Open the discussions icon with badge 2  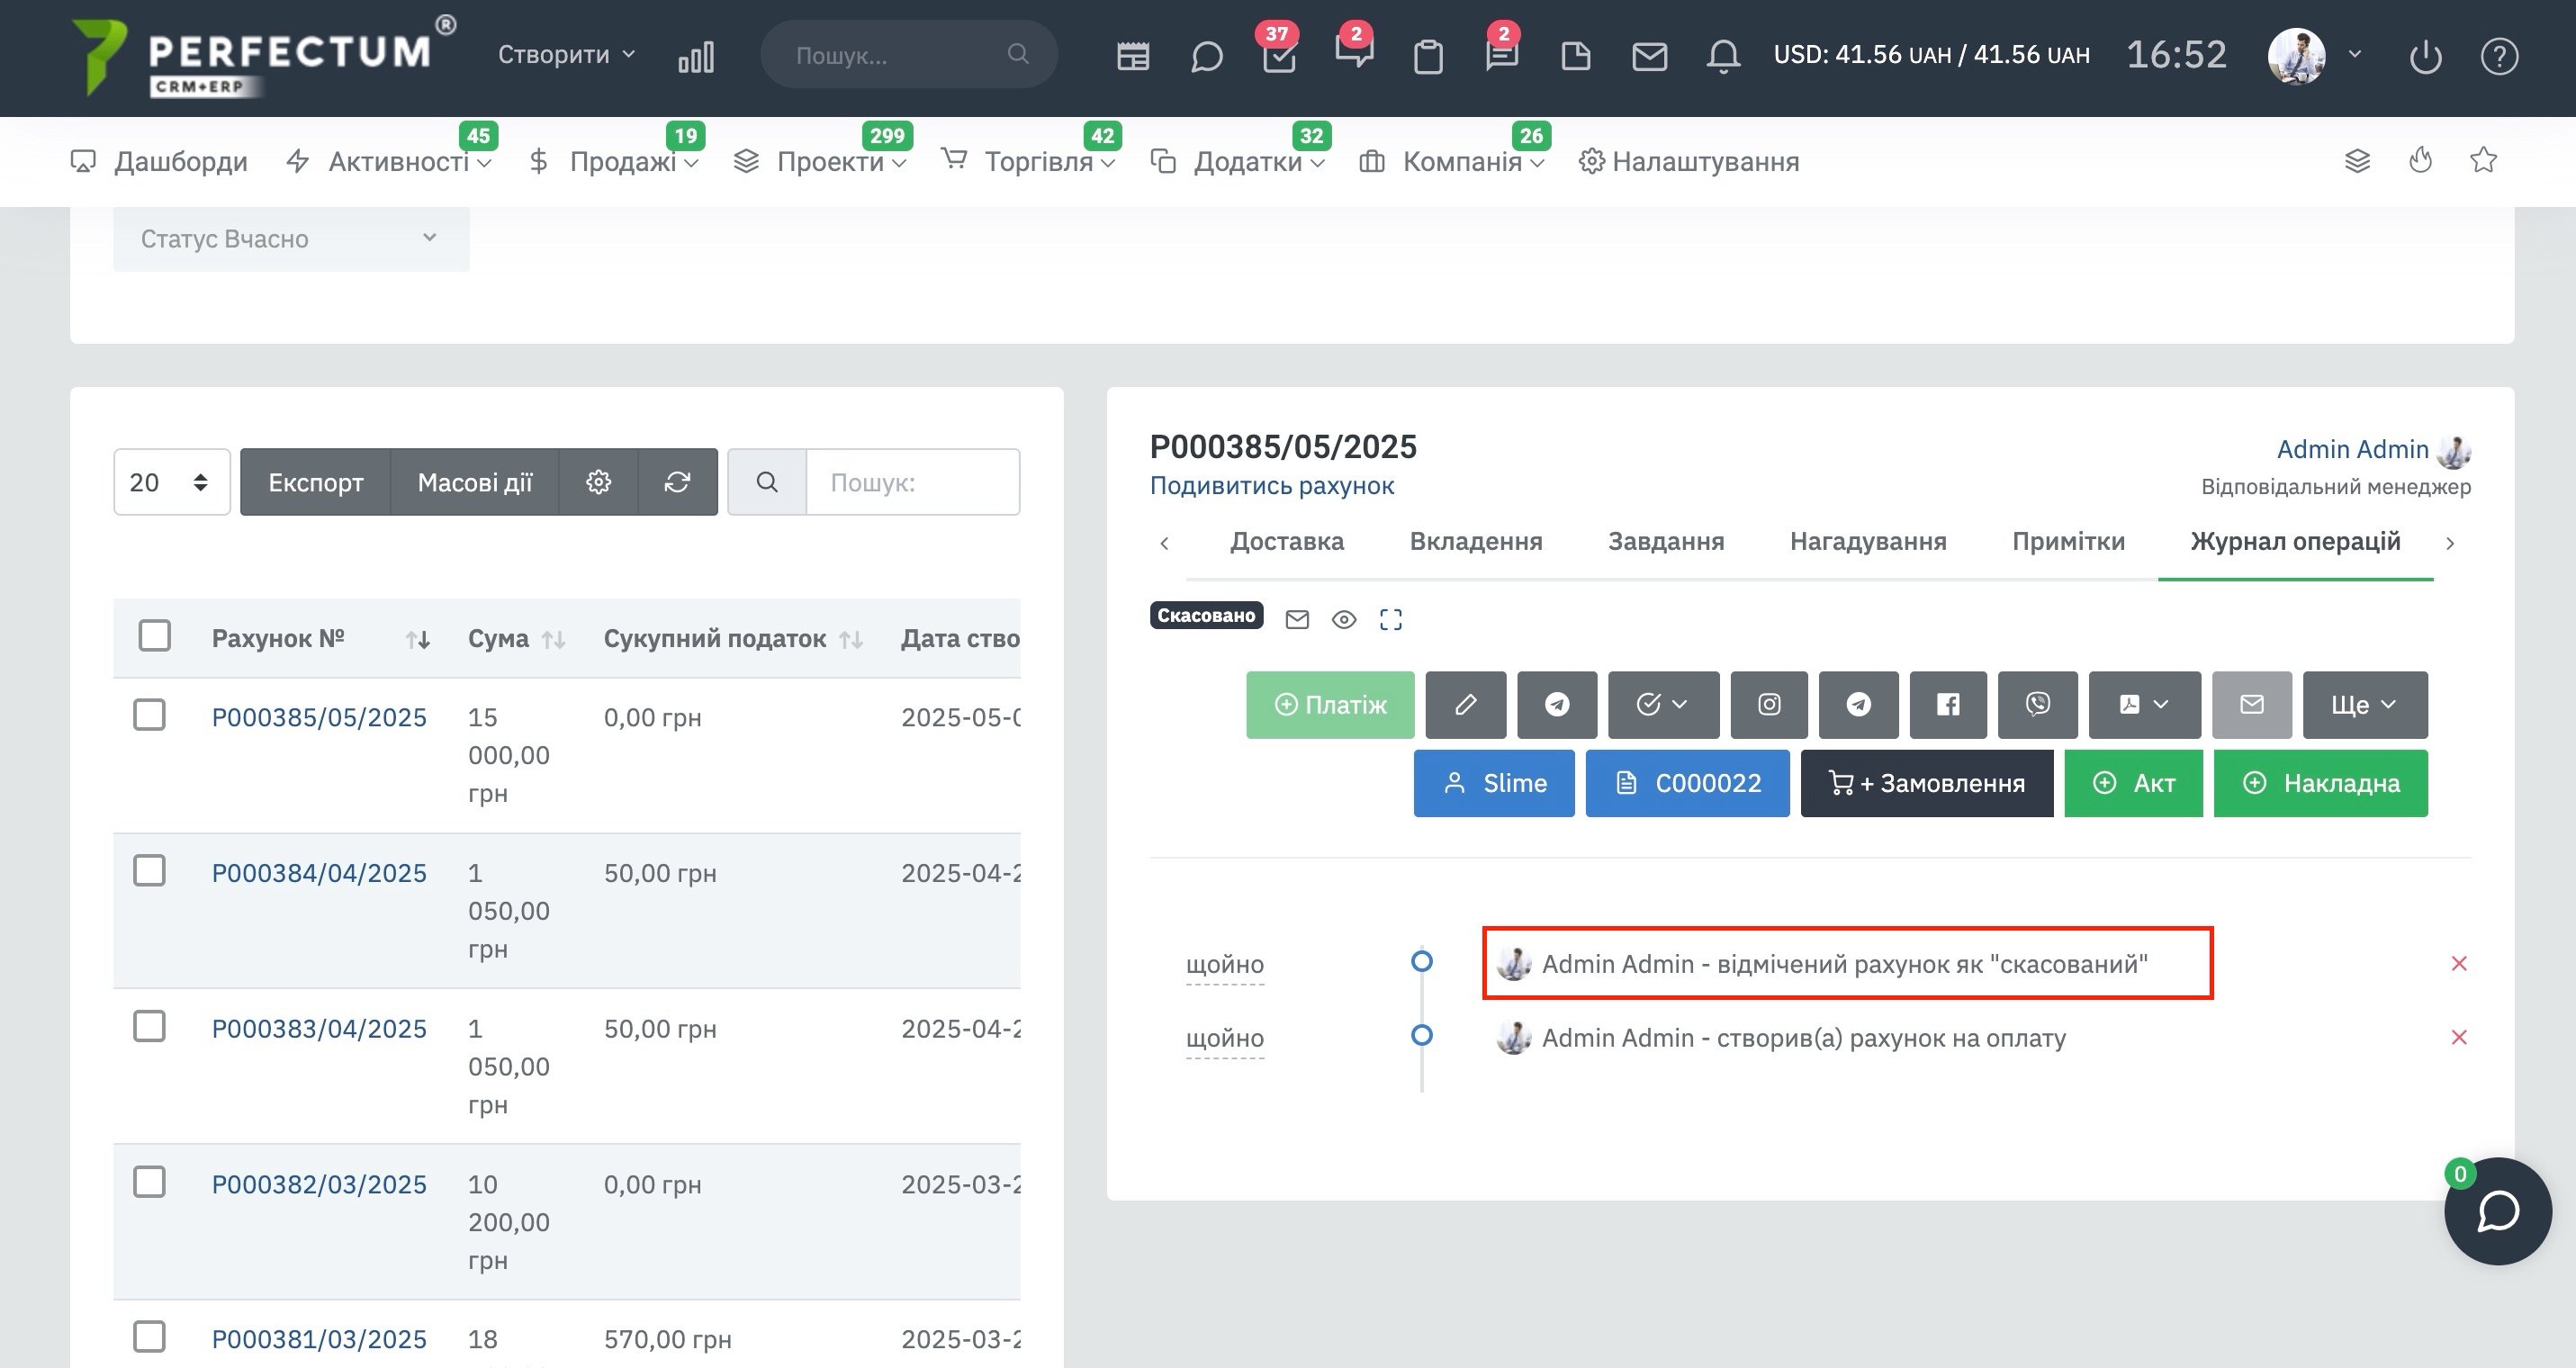[x=1354, y=52]
